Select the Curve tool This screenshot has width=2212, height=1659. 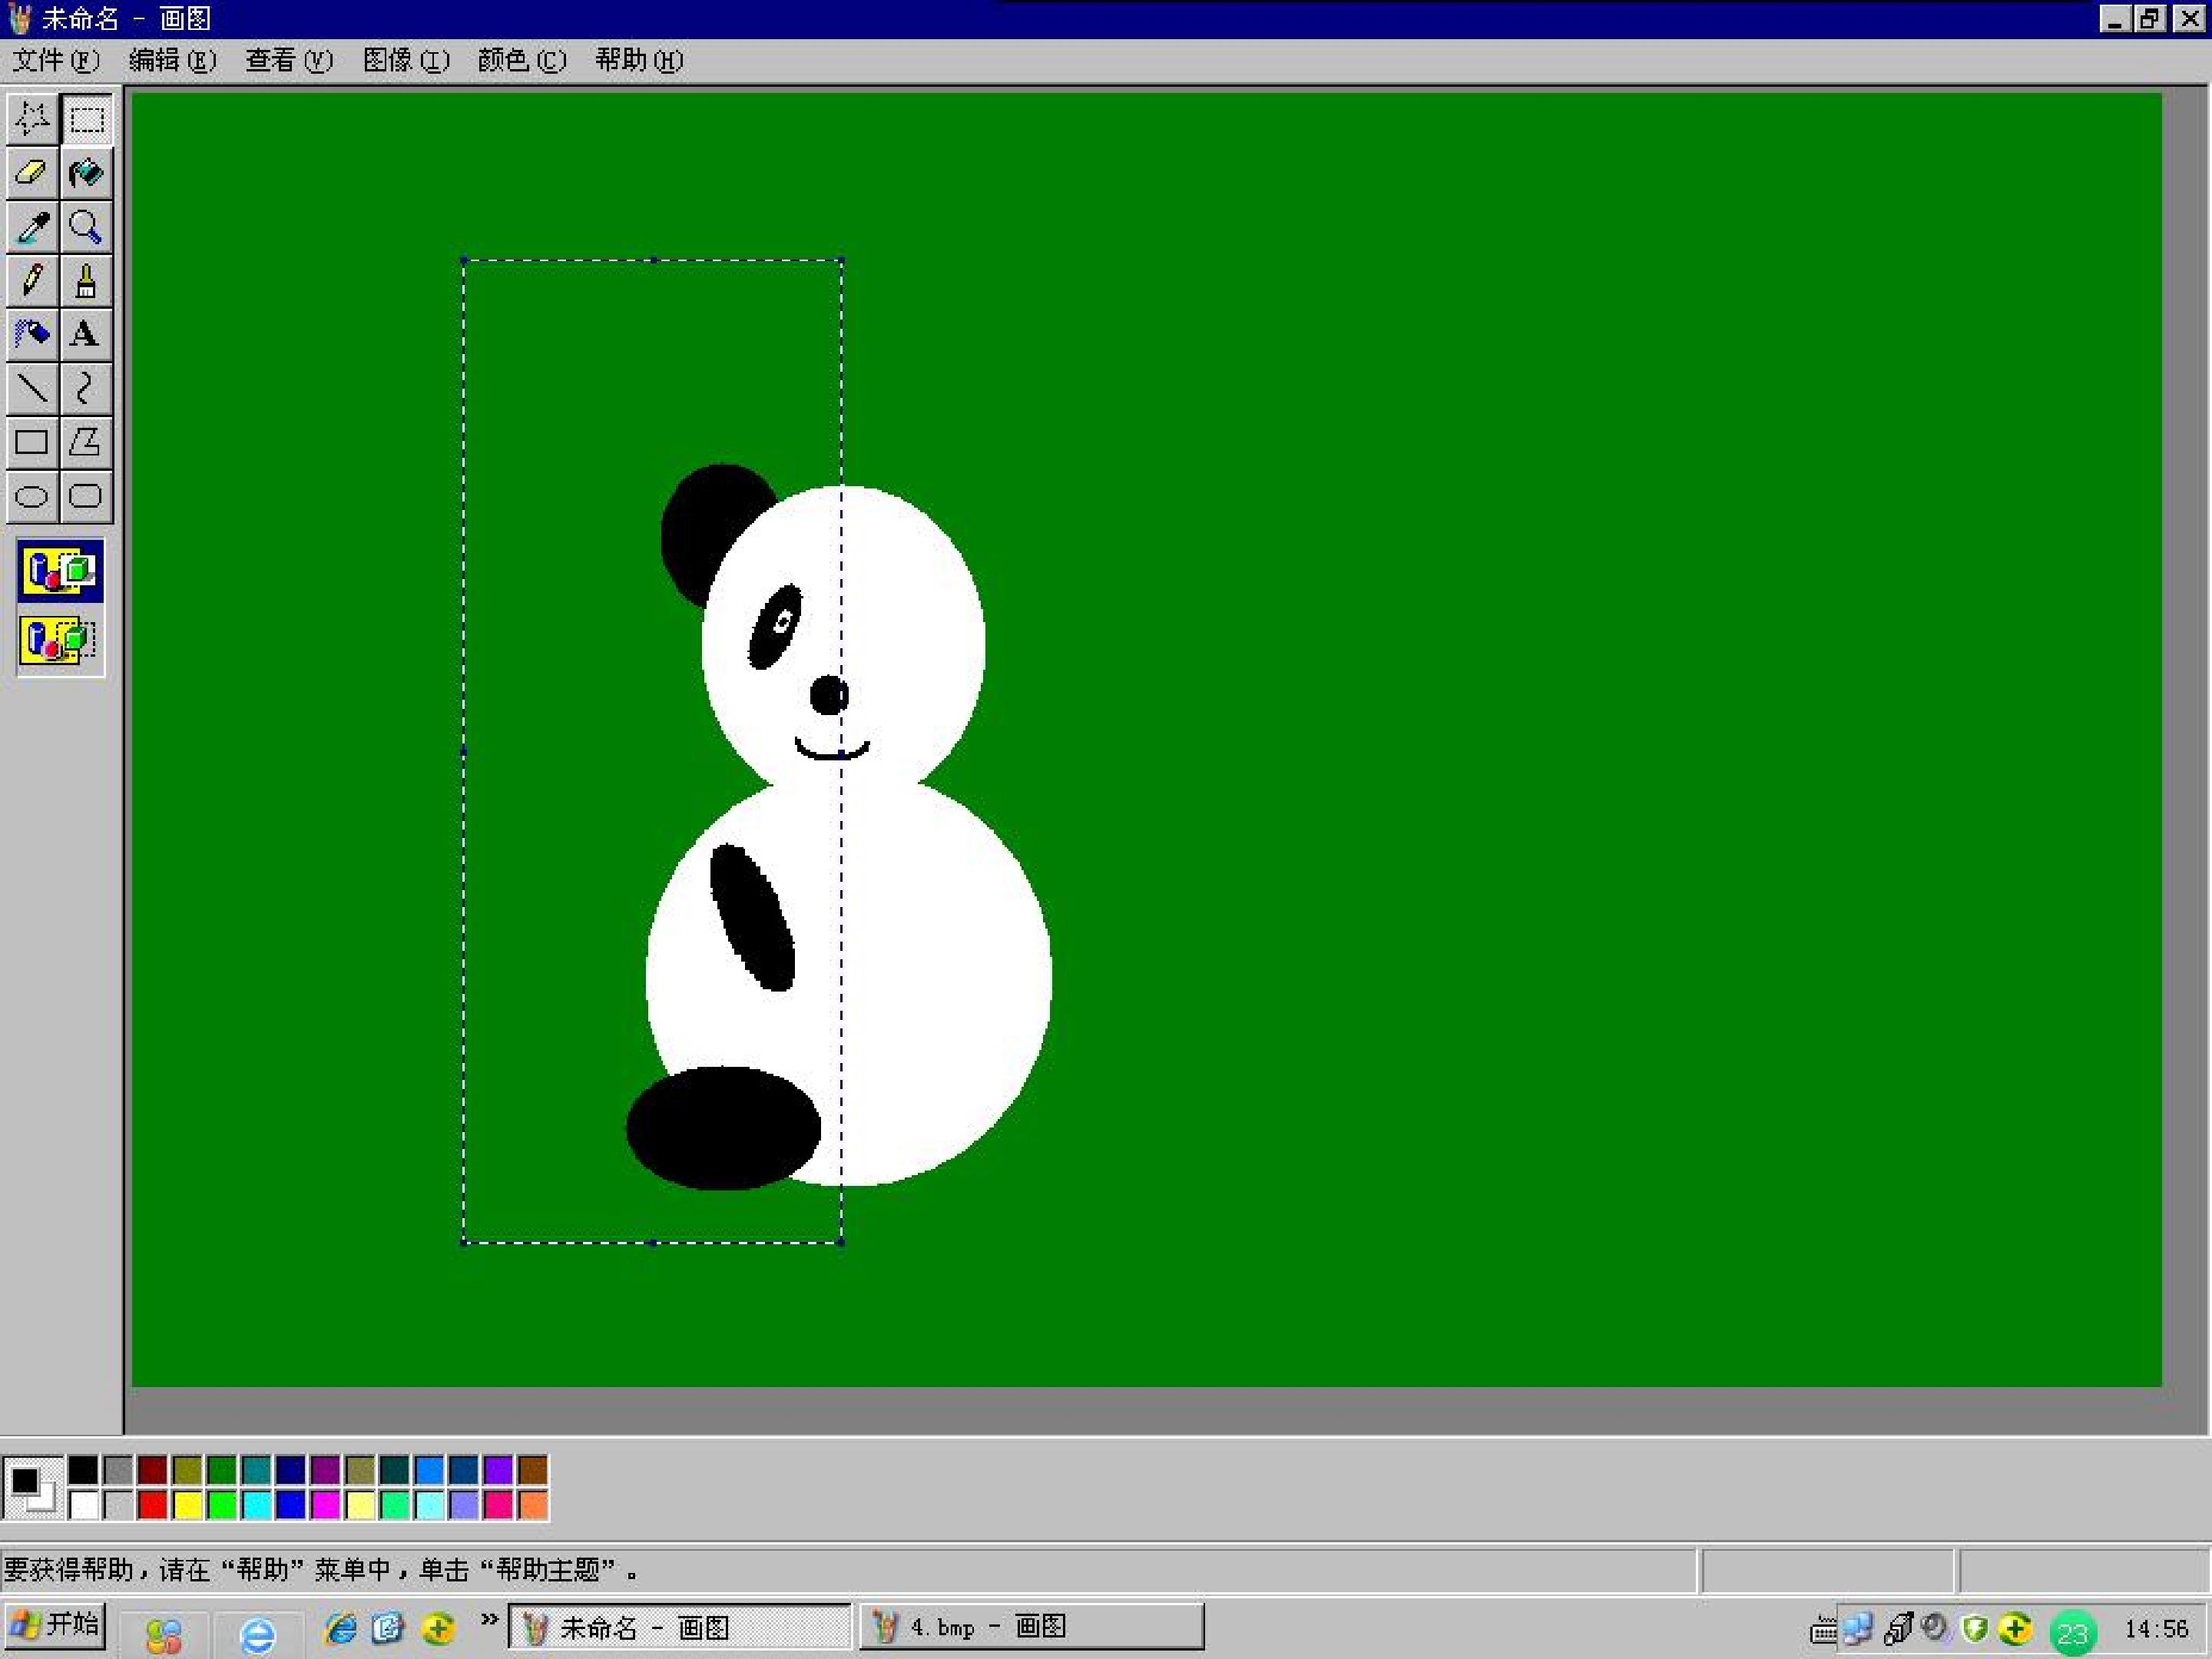point(86,388)
